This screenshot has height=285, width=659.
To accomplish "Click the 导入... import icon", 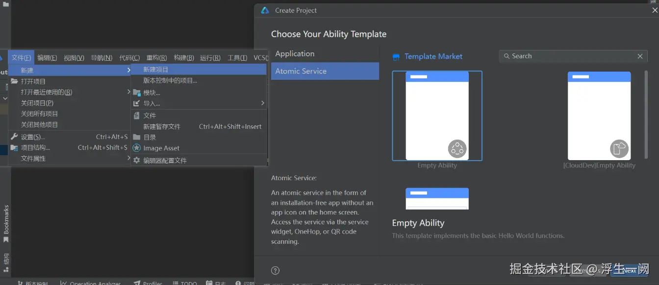I will coord(137,103).
